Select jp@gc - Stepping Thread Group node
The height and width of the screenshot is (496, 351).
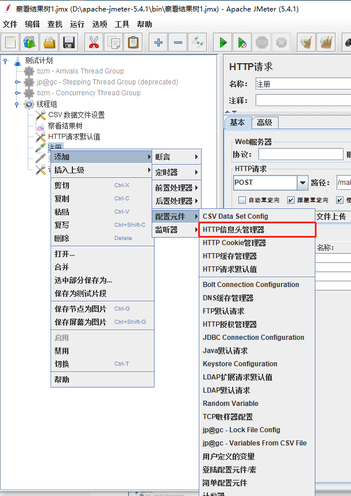click(107, 82)
